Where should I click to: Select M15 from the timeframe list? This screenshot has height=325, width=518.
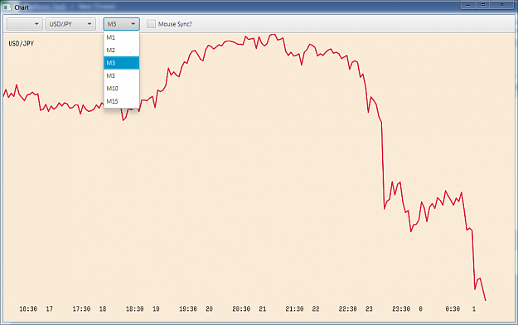coord(121,101)
